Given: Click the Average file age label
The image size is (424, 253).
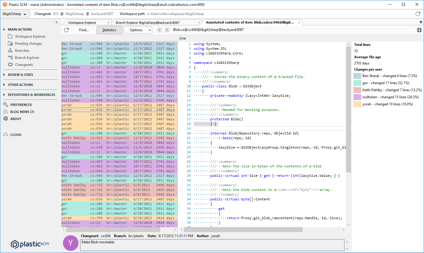Looking at the screenshot, I should coord(367,57).
